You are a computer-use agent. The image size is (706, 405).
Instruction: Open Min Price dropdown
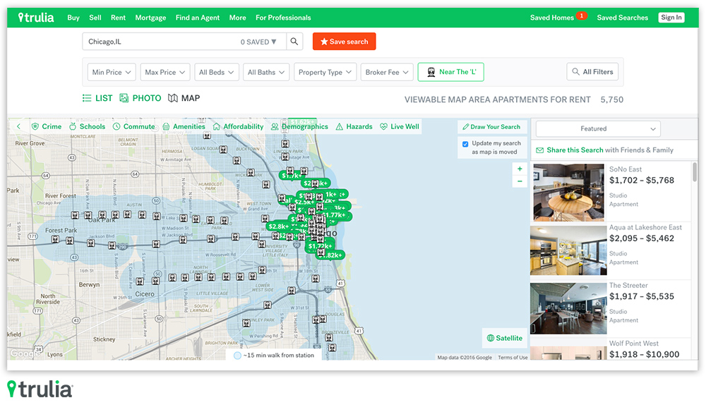pos(112,72)
